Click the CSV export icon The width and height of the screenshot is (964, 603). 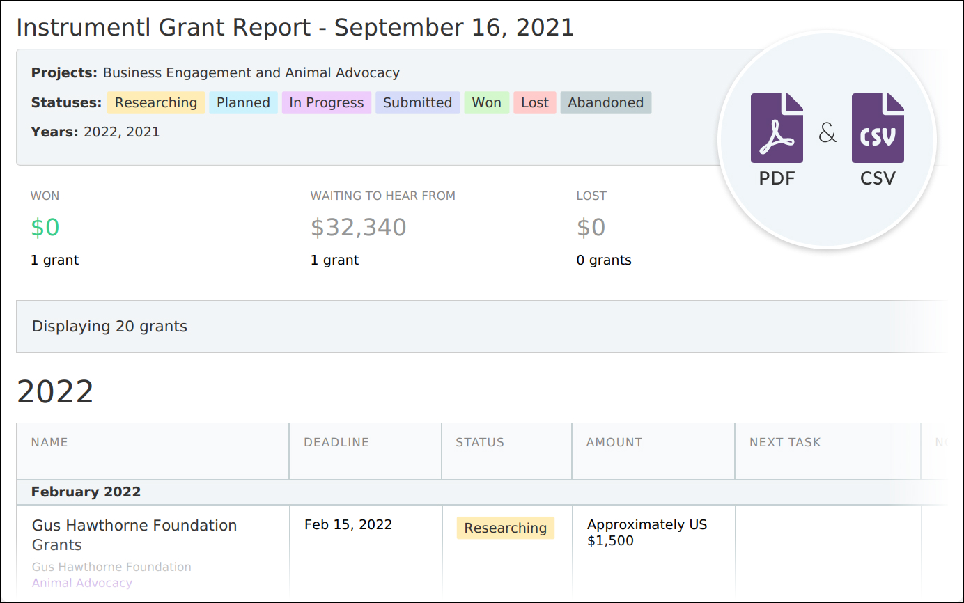[x=878, y=128]
